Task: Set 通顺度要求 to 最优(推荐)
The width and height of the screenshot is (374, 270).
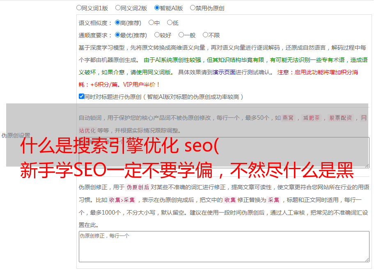Action: (117, 35)
